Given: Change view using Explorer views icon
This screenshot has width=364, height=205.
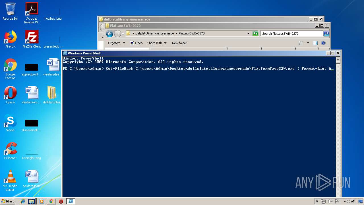Looking at the screenshot, I should tap(301, 43).
